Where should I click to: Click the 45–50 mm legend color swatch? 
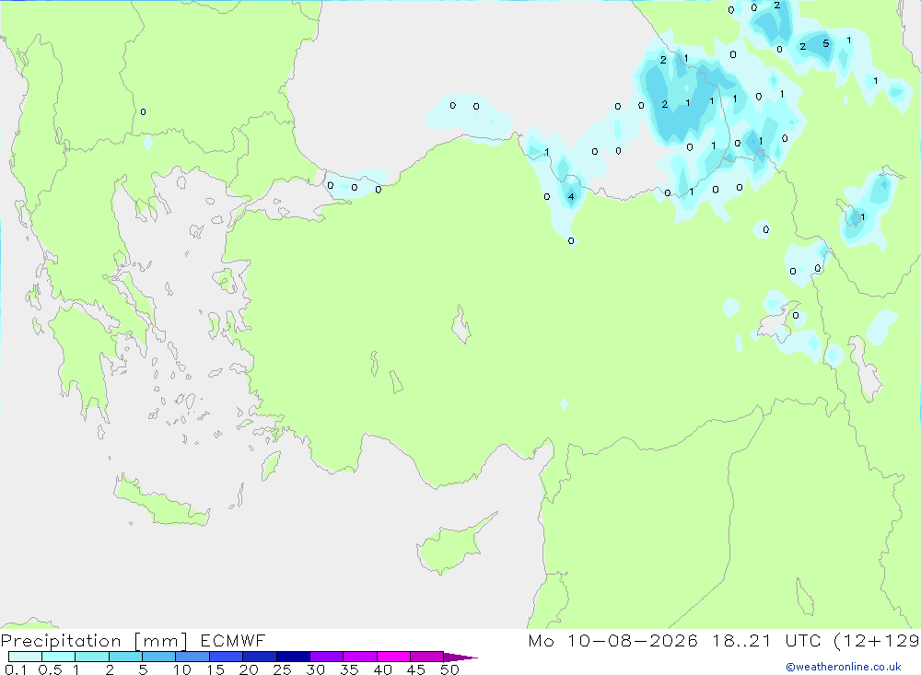click(427, 657)
